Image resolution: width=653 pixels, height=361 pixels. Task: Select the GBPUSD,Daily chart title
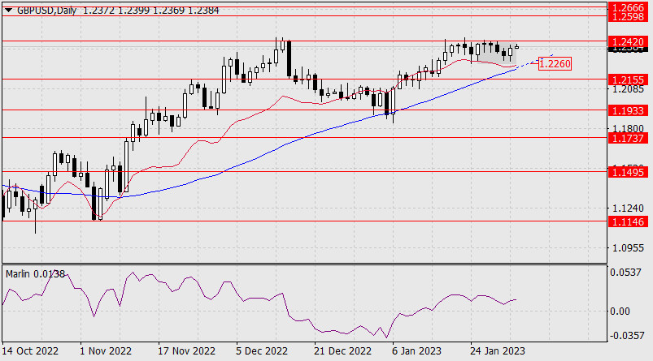click(x=46, y=11)
